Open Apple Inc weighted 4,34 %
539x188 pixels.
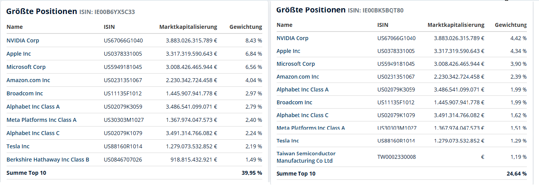tap(288, 51)
